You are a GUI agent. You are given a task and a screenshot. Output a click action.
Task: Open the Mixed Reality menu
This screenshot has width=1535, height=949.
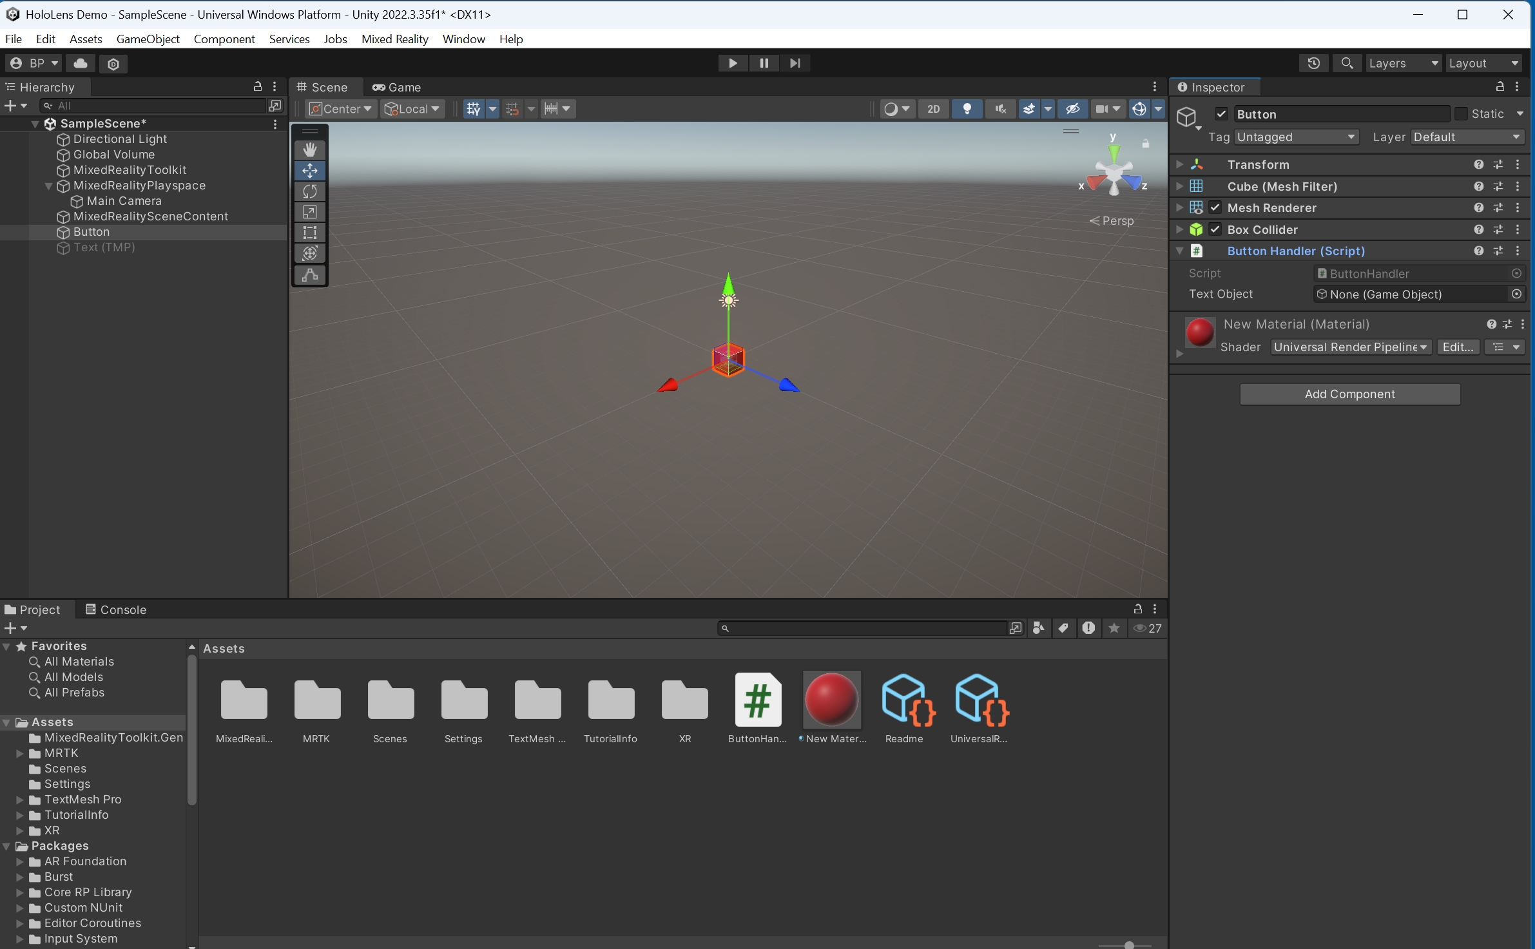pyautogui.click(x=395, y=39)
